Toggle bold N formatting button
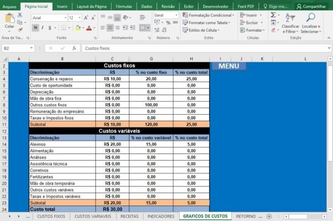333x221 pixels. click(36, 28)
